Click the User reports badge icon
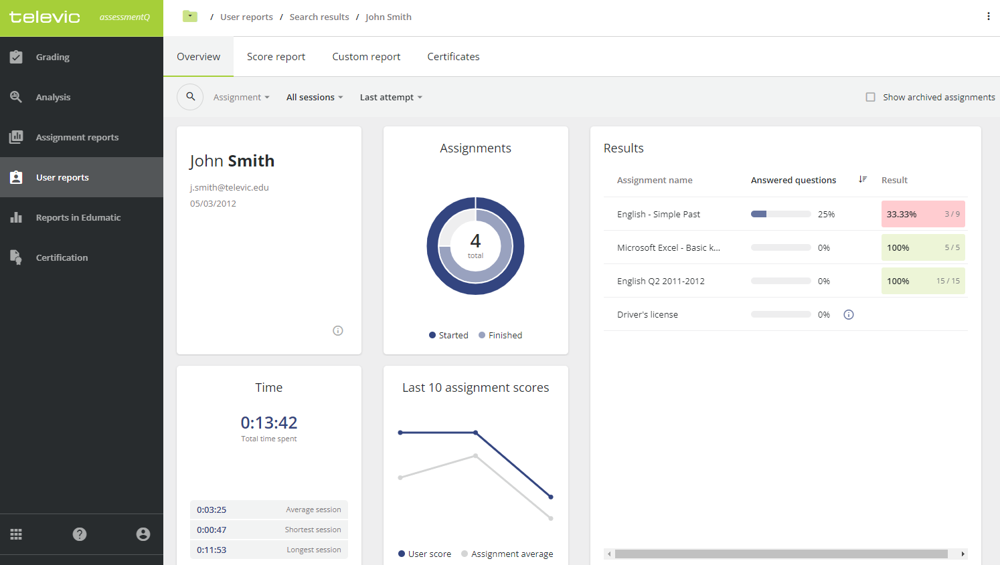The height and width of the screenshot is (565, 1000). tap(16, 177)
